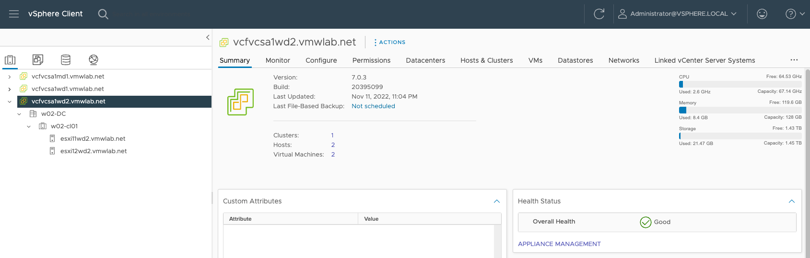Image resolution: width=810 pixels, height=258 pixels.
Task: Open Linked vCenter Server Systems tab
Action: click(704, 60)
